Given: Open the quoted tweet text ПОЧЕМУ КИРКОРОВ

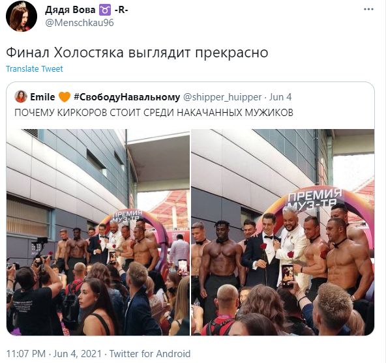Looking at the screenshot, I should pyautogui.click(x=154, y=113).
